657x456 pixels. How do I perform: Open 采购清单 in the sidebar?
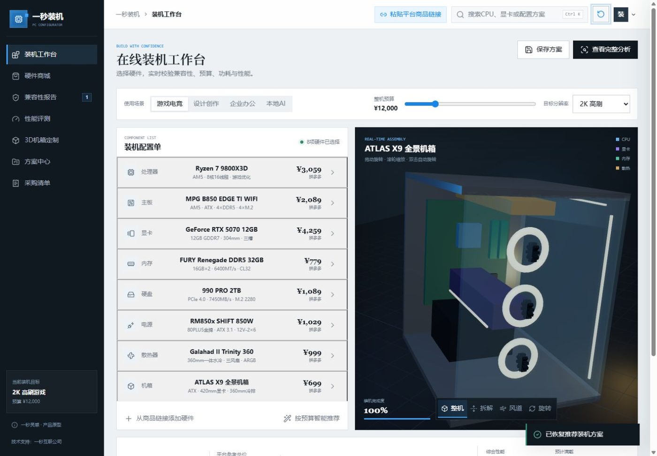52,183
